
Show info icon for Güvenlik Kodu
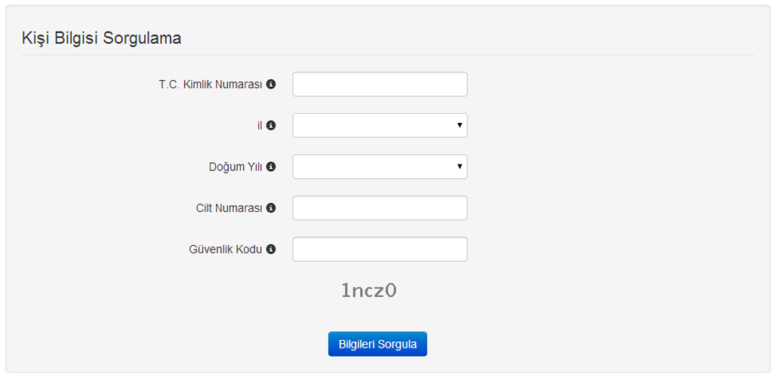(x=271, y=249)
